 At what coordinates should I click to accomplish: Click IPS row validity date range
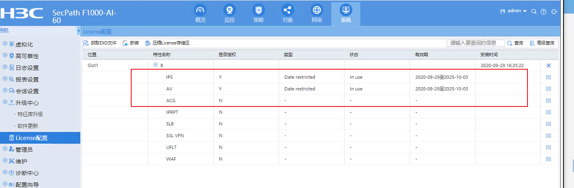pyautogui.click(x=441, y=77)
